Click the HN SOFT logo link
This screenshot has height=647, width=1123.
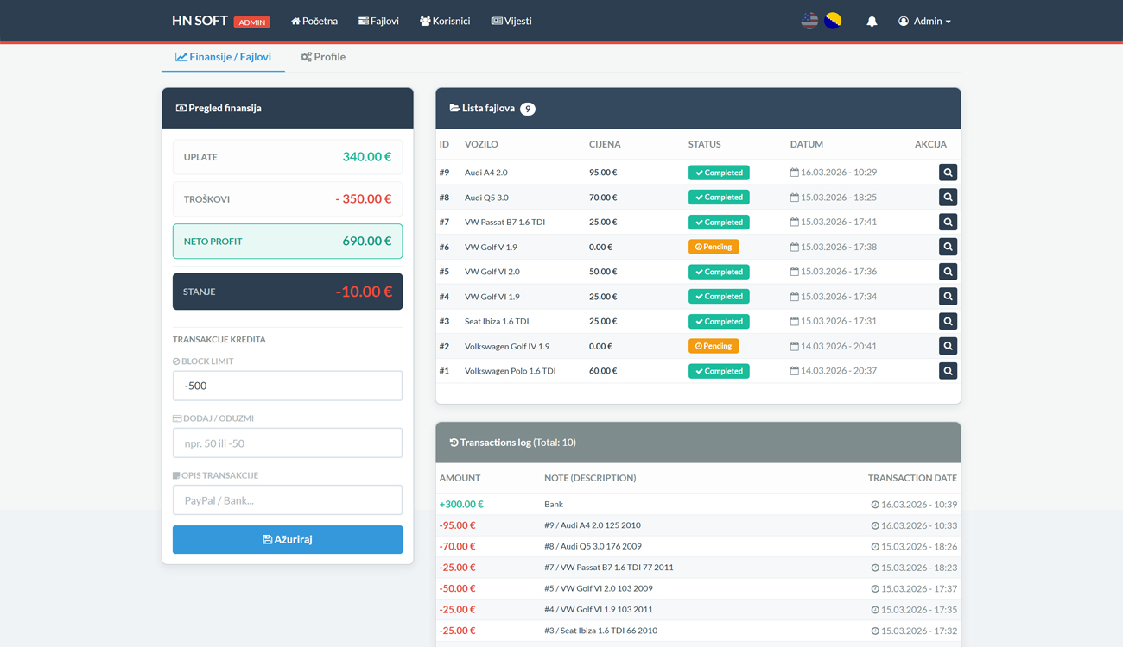click(200, 21)
